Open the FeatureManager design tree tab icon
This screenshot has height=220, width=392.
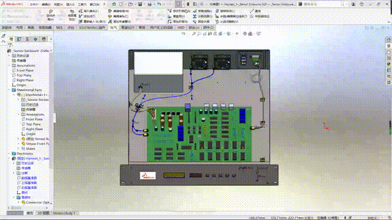click(x=11, y=39)
